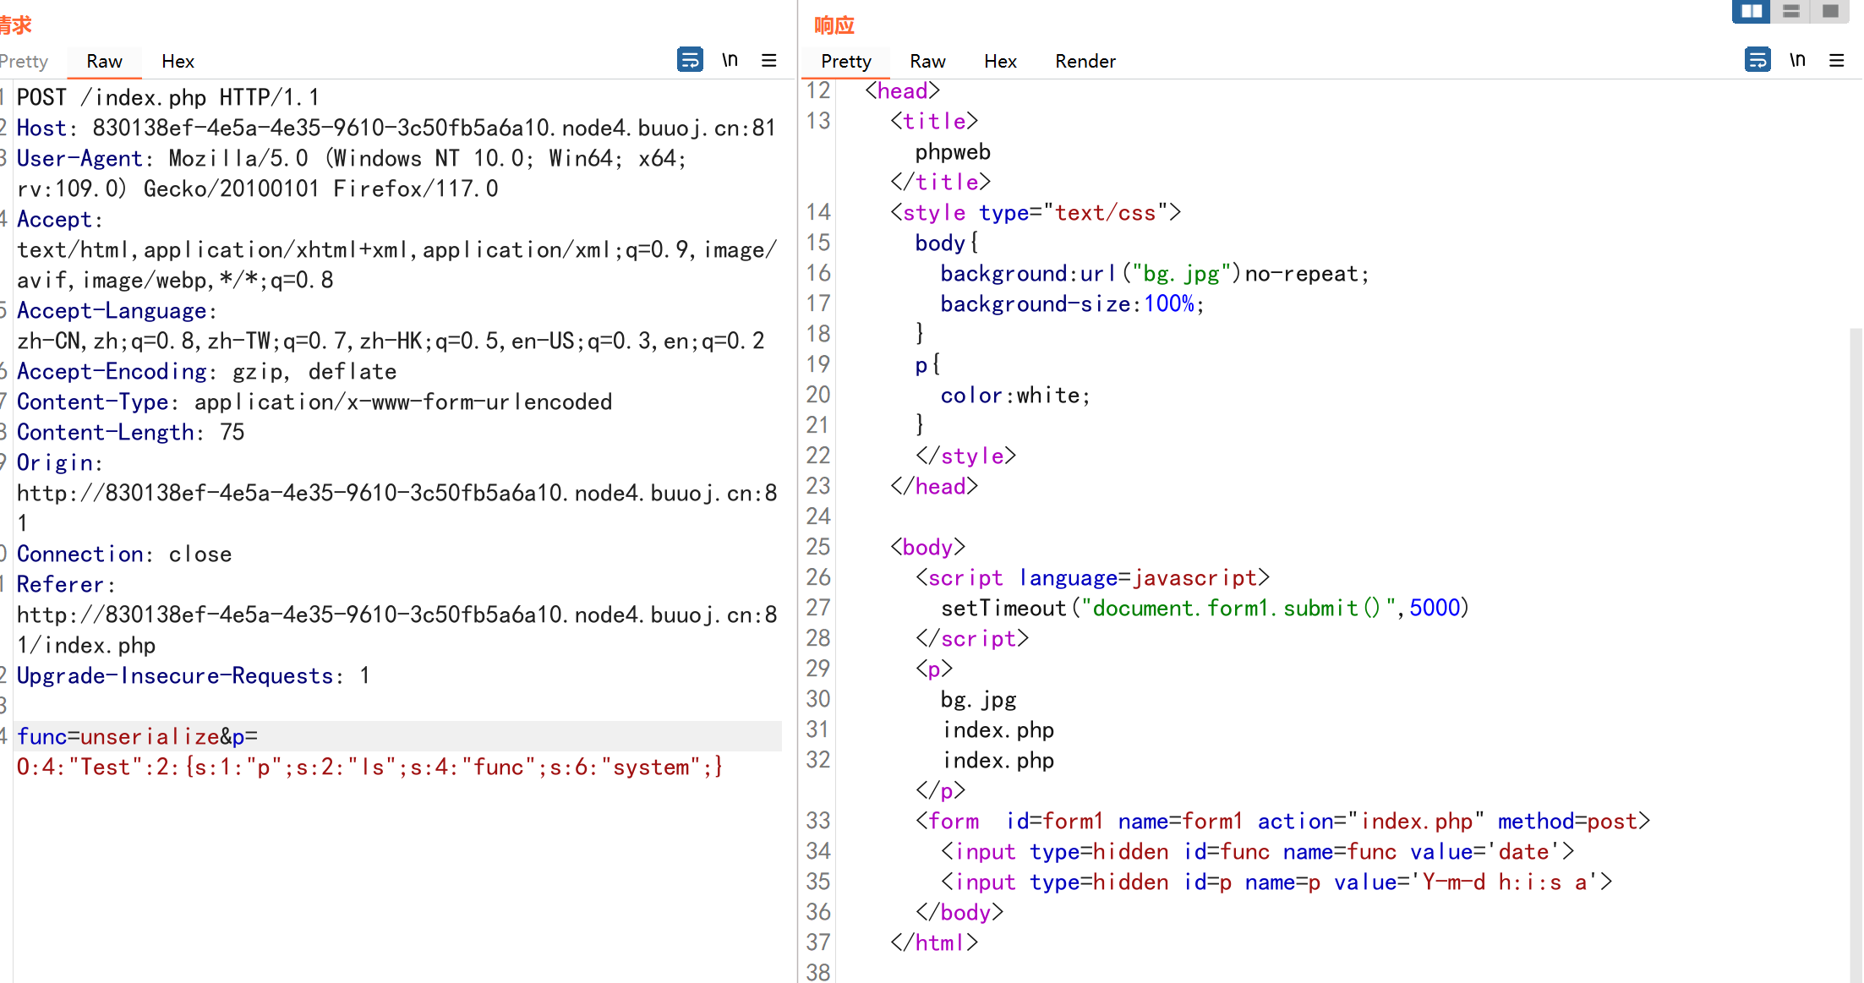
Task: Click the func=unserialize&p= body line
Action: [138, 736]
